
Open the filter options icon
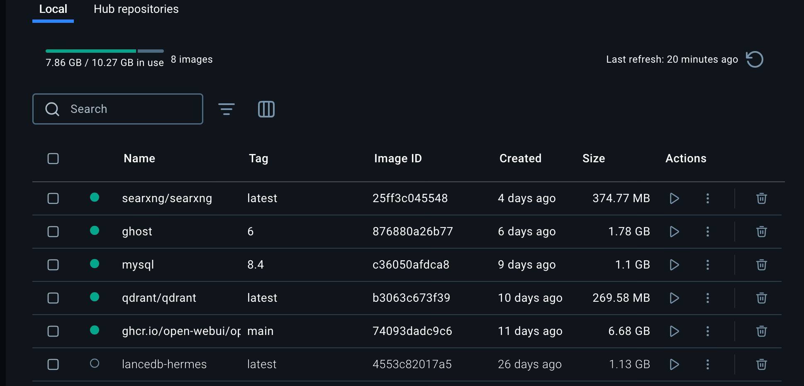click(227, 109)
